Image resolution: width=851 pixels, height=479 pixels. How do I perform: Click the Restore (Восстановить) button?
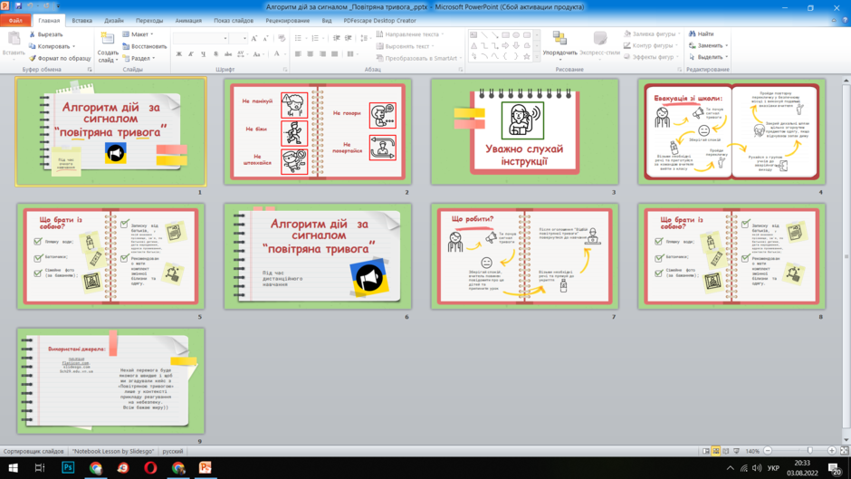pos(144,46)
